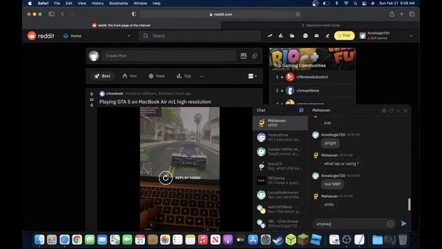This screenshot has width=442, height=249.
Task: Minimize chat with the chevron down
Action: pyautogui.click(x=398, y=111)
